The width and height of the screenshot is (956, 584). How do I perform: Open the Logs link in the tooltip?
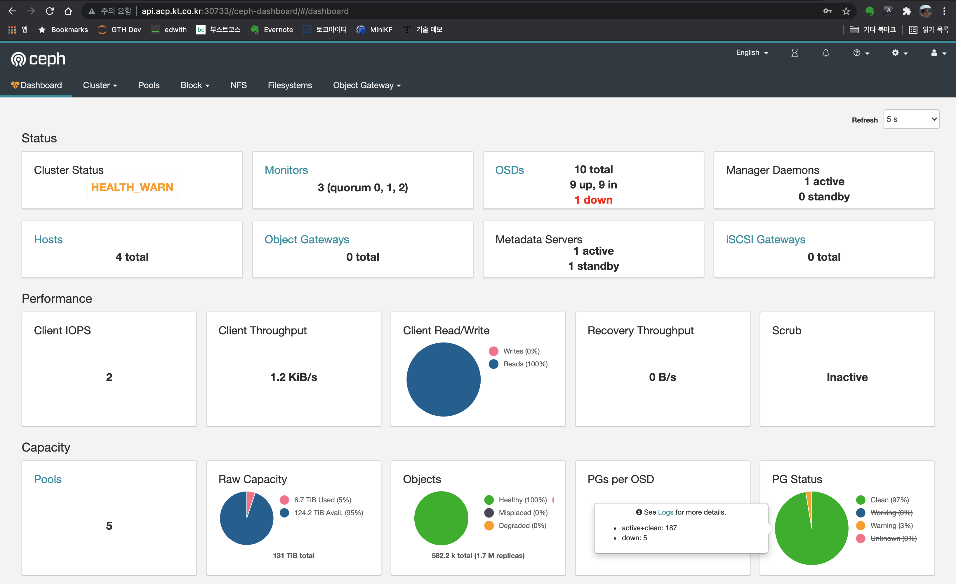(665, 512)
